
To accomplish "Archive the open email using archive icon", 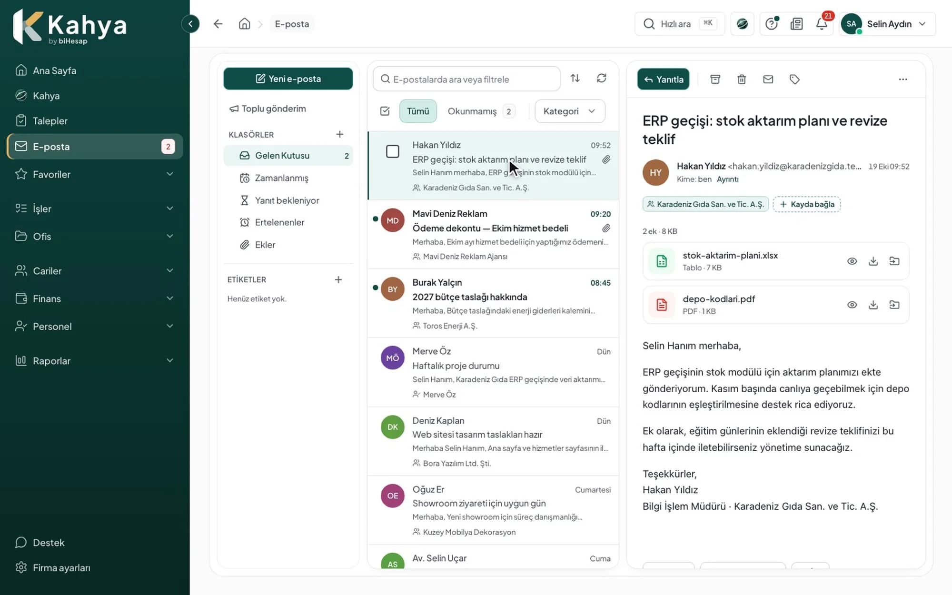I will [715, 79].
